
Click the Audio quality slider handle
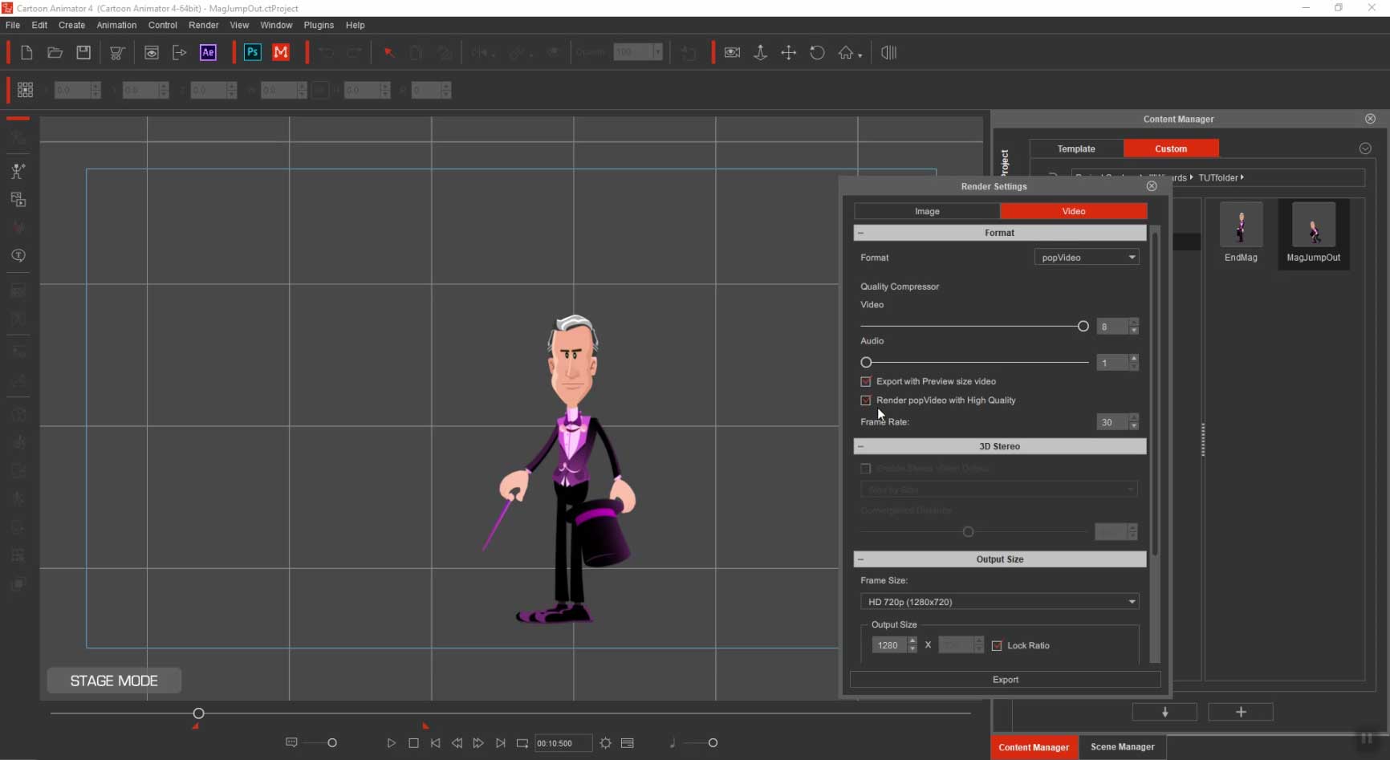[866, 363]
